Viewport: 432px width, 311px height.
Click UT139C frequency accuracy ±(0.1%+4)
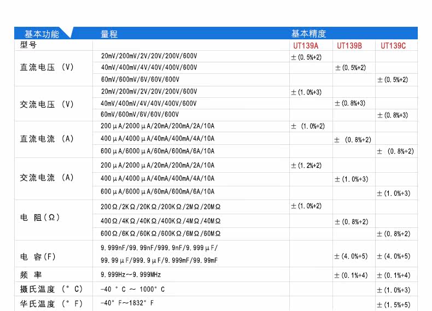[x=393, y=275]
